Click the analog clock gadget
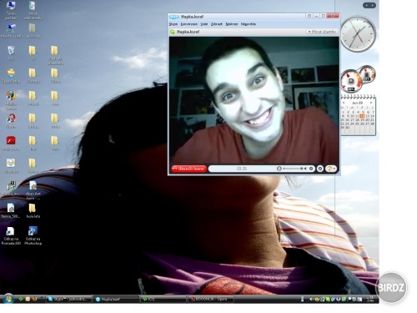The height and width of the screenshot is (313, 417). tap(358, 34)
